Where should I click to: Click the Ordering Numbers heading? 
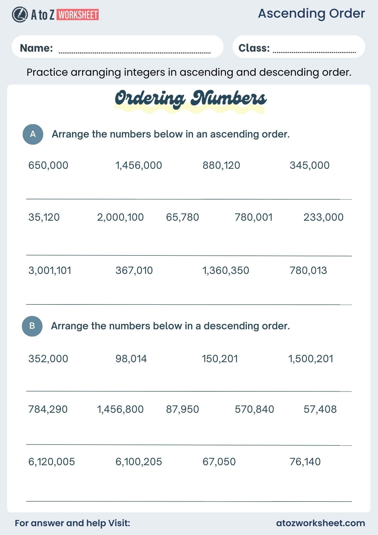190,98
